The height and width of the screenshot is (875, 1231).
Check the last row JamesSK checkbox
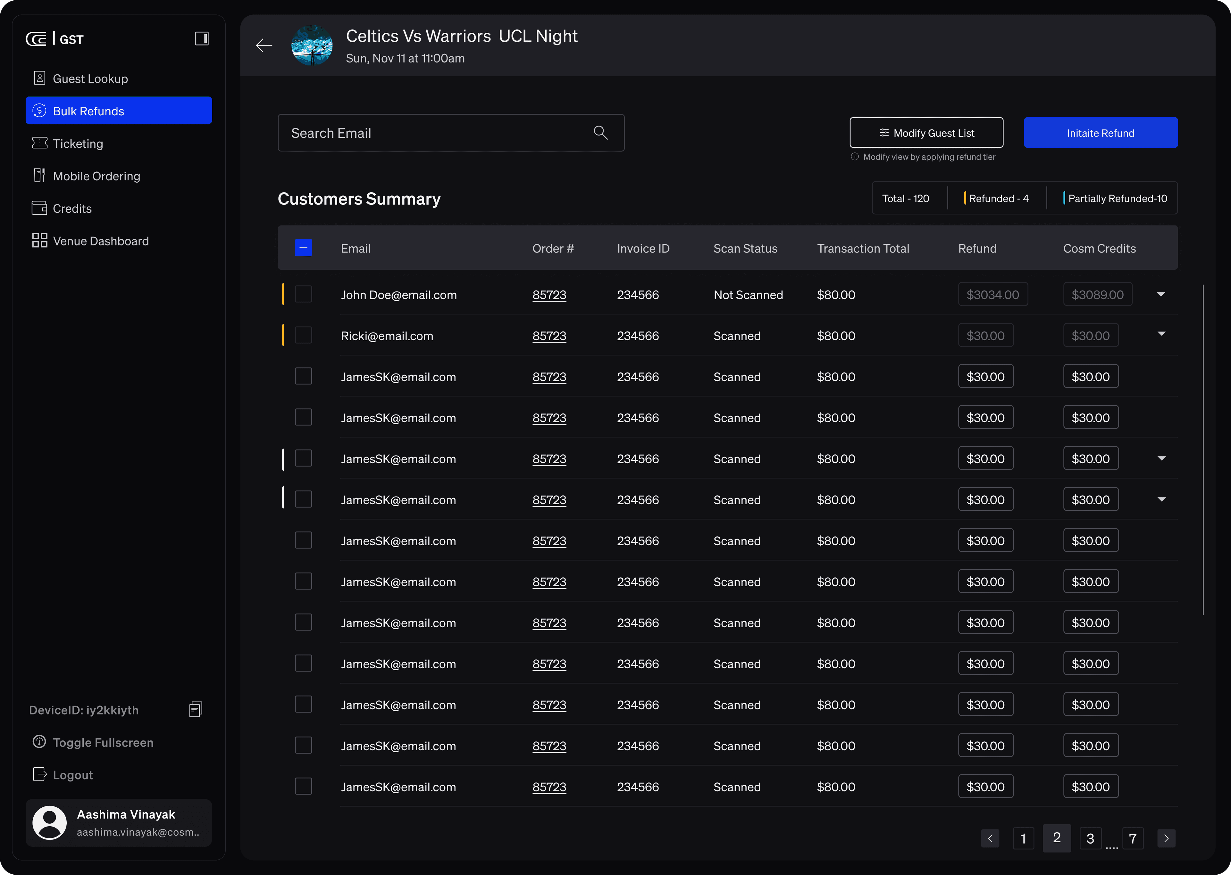pos(304,786)
